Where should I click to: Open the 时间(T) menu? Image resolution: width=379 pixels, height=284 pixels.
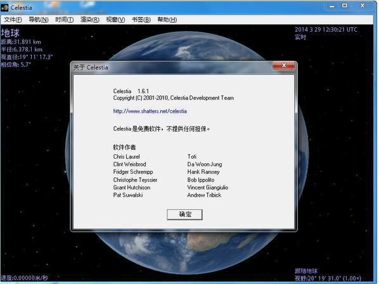pos(64,20)
